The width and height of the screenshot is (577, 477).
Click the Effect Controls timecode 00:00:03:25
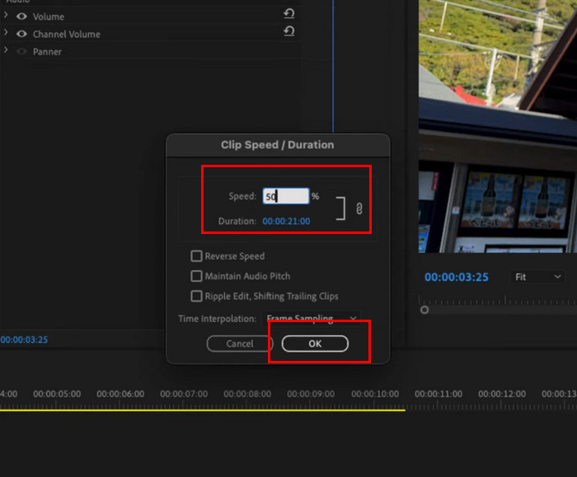[24, 339]
